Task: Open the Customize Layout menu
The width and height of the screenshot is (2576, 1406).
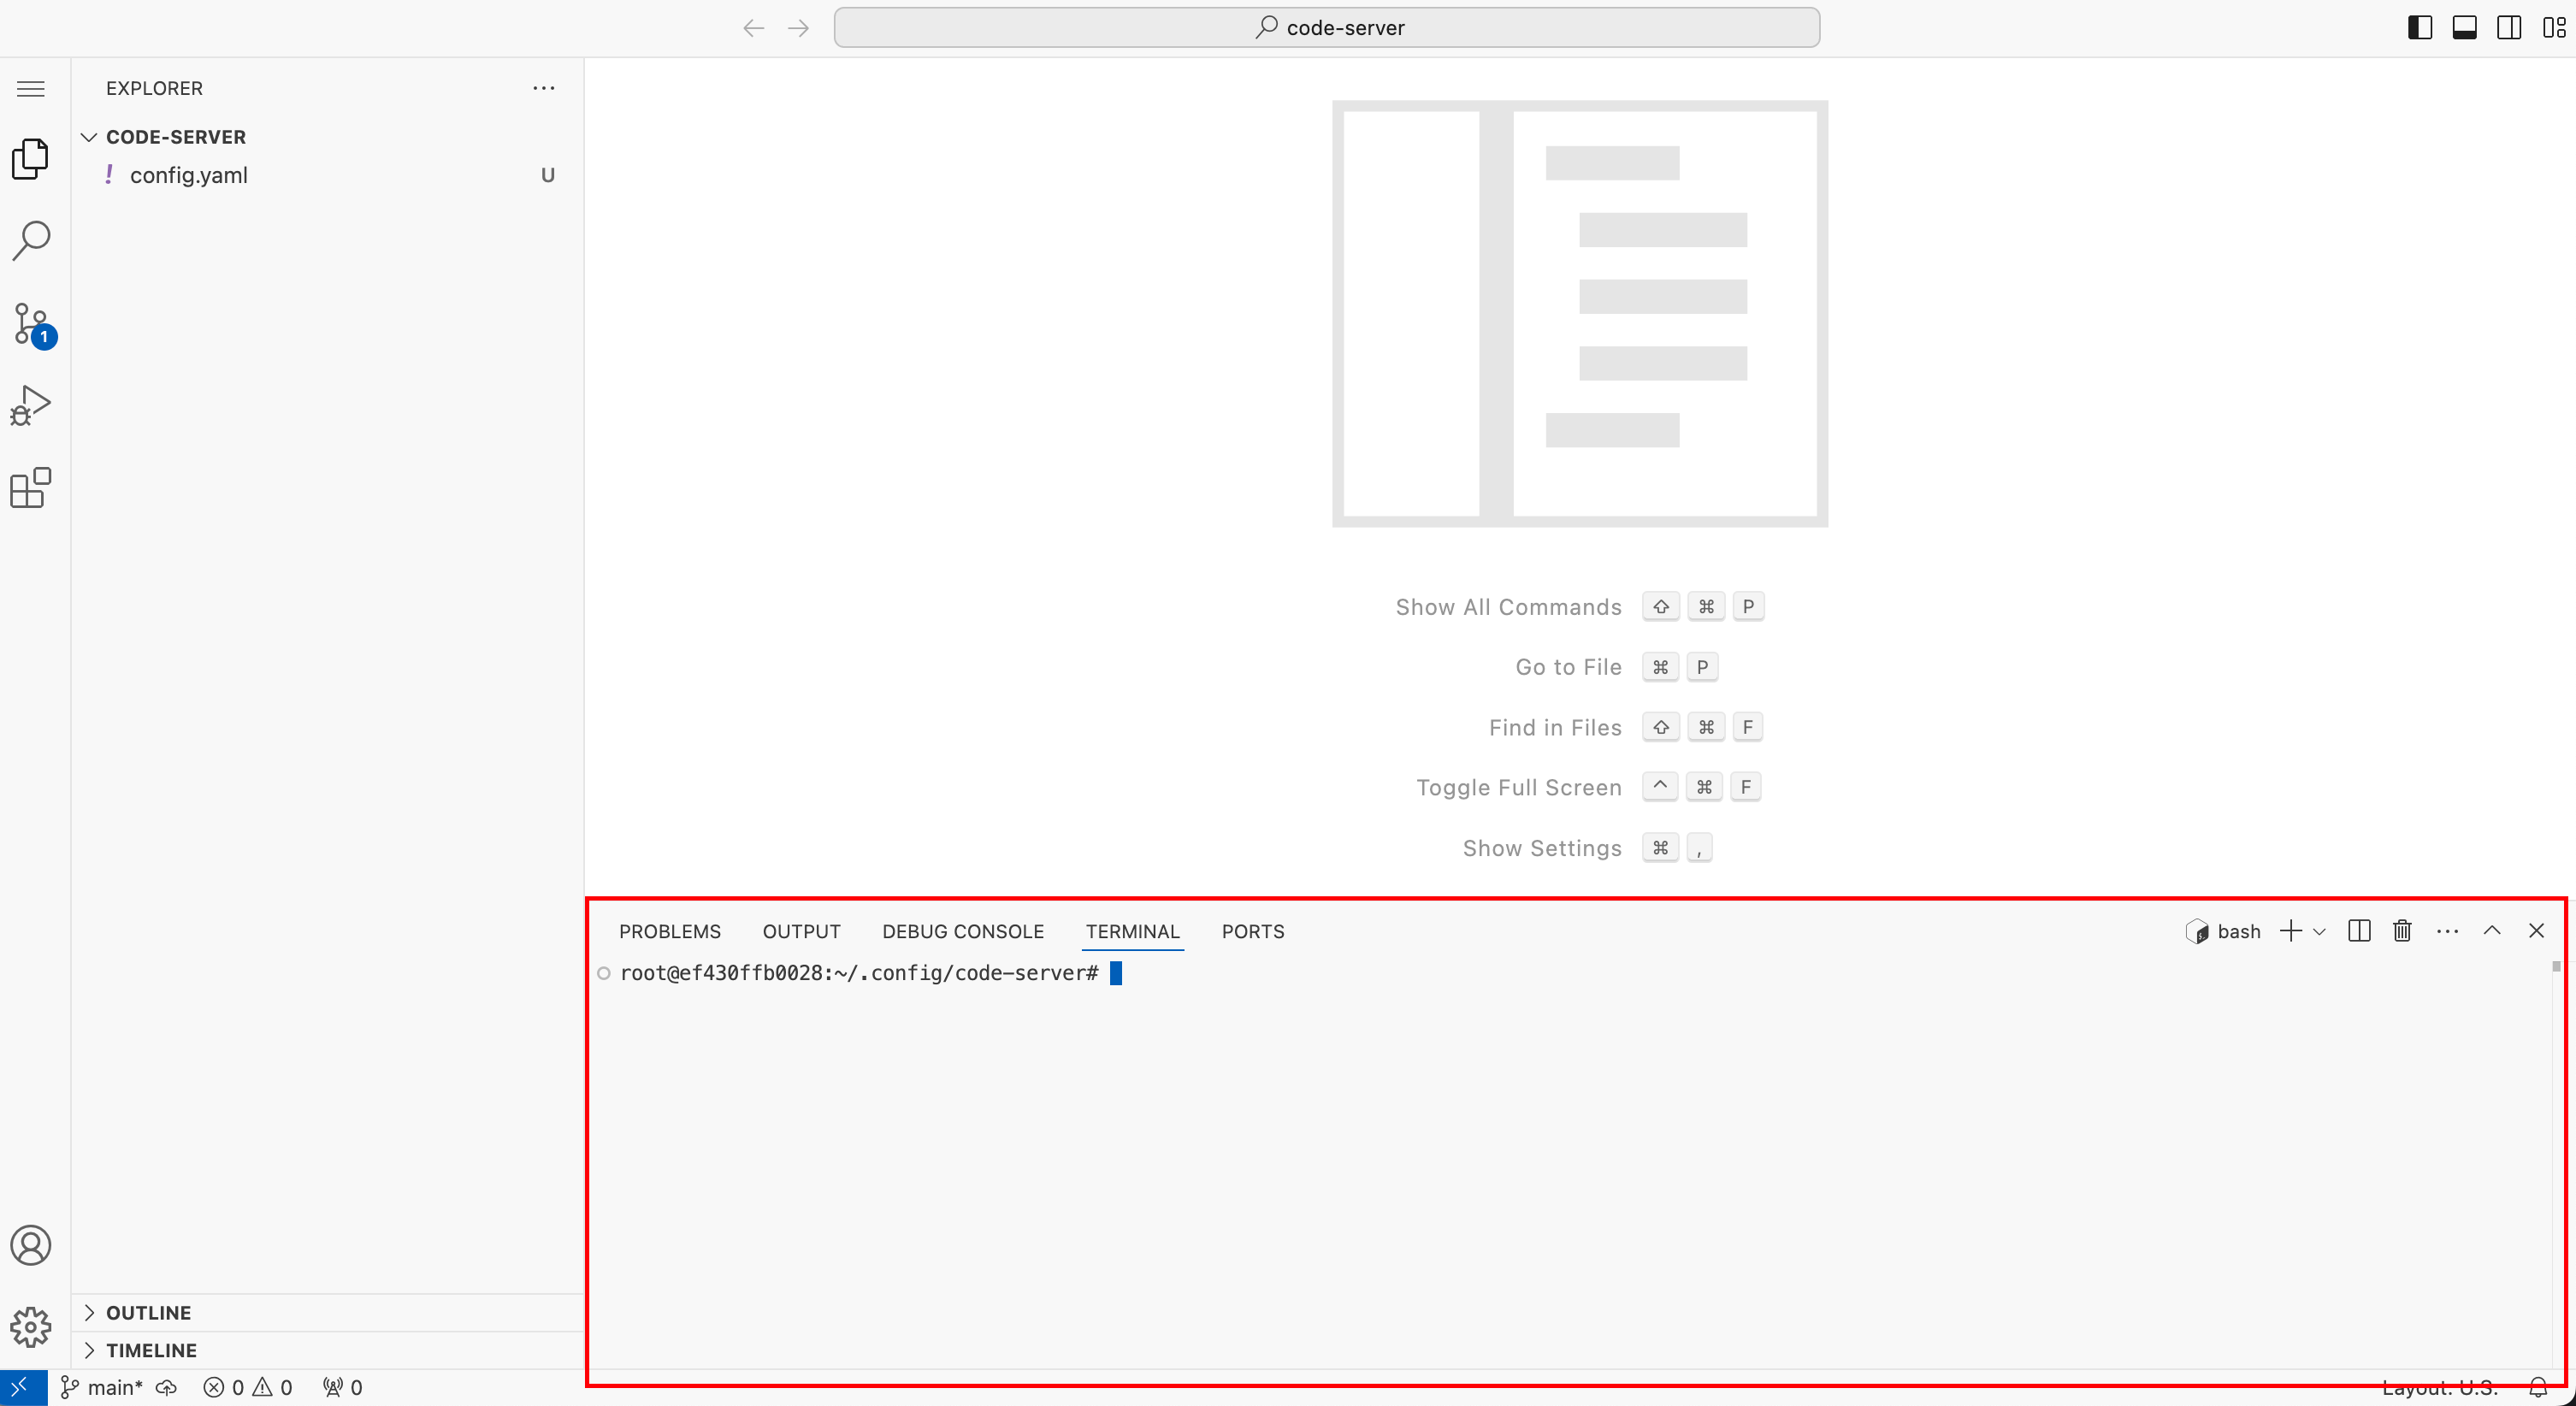Action: 2554,28
